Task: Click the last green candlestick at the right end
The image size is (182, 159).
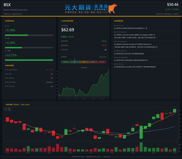Action: click(175, 111)
